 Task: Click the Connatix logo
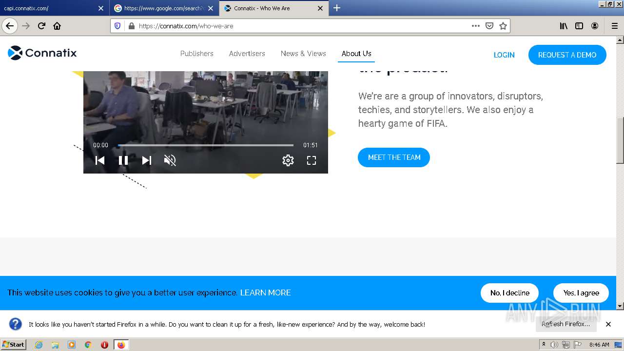42,53
